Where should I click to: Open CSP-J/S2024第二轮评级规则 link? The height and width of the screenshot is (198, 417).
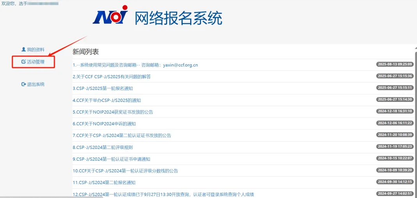point(103,147)
